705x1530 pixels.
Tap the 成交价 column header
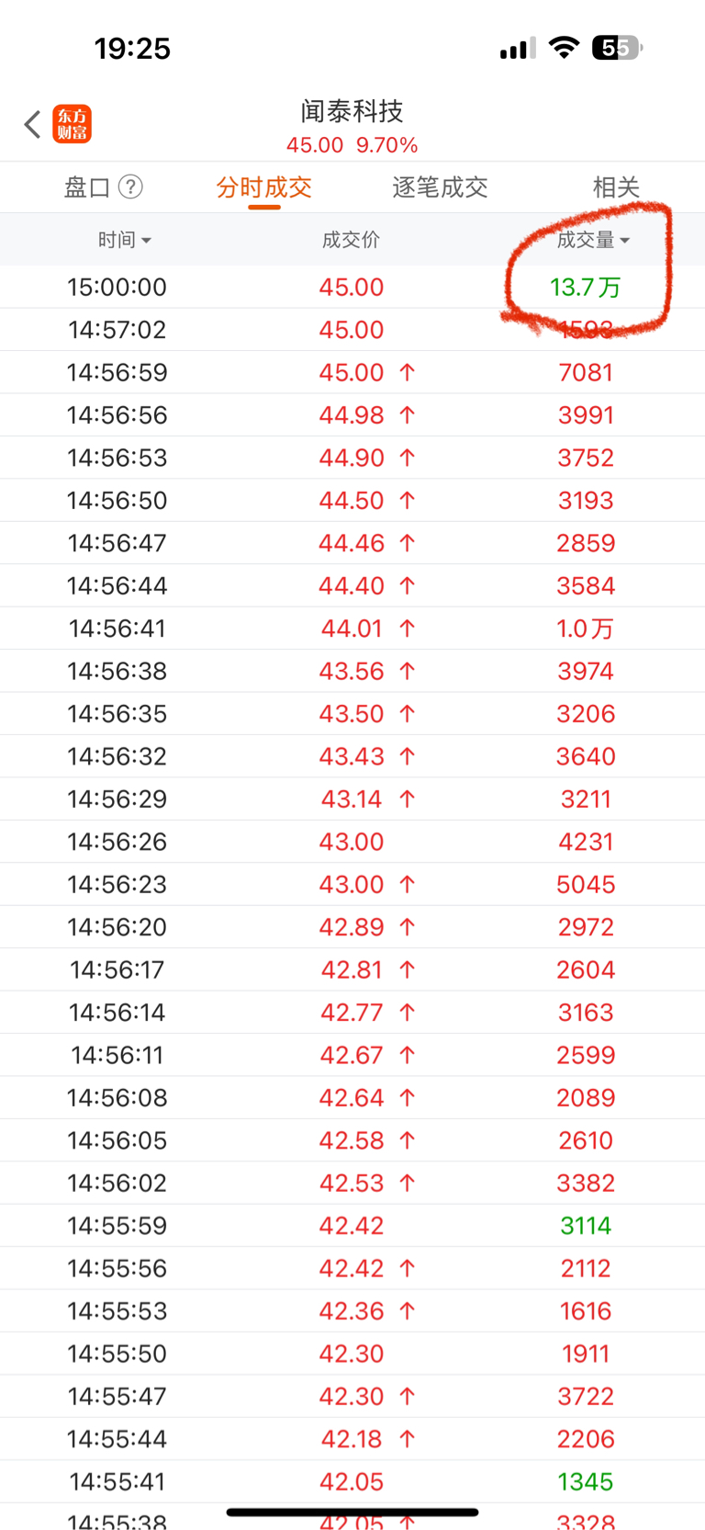pos(351,240)
